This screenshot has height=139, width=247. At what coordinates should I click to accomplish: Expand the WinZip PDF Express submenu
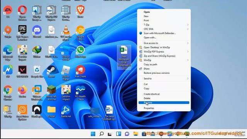coord(164,51)
